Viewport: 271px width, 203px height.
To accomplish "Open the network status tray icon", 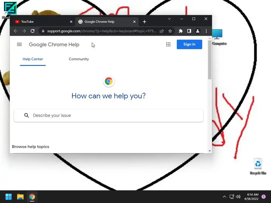I will (232, 197).
